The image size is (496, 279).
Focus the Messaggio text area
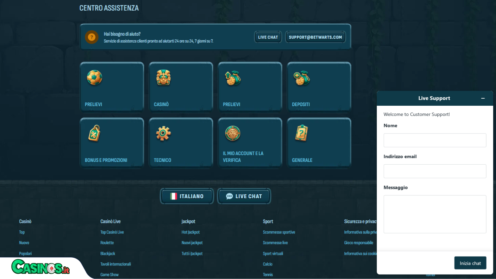(435, 214)
